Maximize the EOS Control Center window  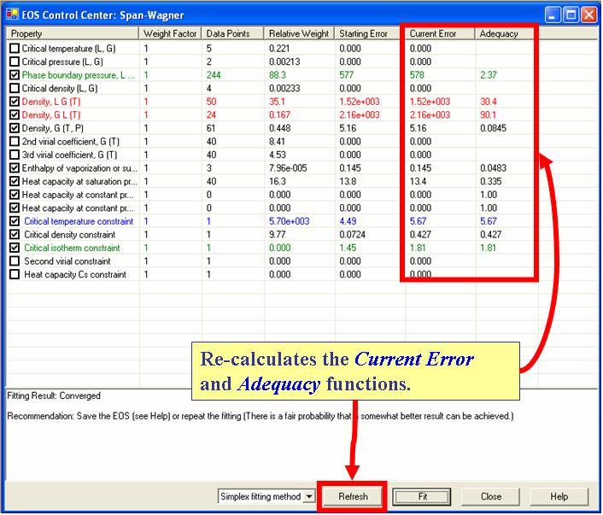point(573,15)
